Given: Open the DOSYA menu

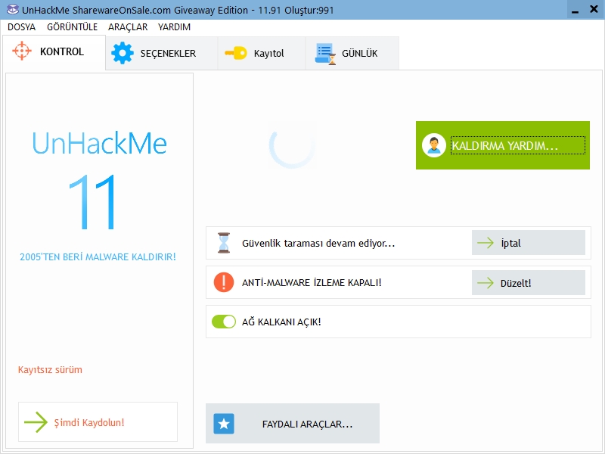Looking at the screenshot, I should click(22, 27).
